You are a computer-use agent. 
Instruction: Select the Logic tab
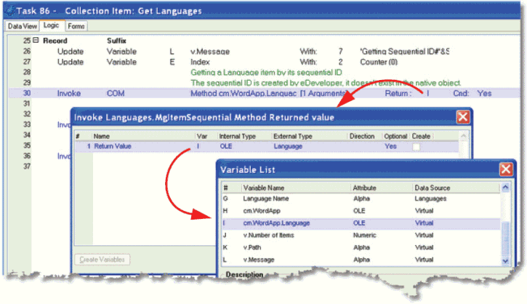tap(51, 26)
